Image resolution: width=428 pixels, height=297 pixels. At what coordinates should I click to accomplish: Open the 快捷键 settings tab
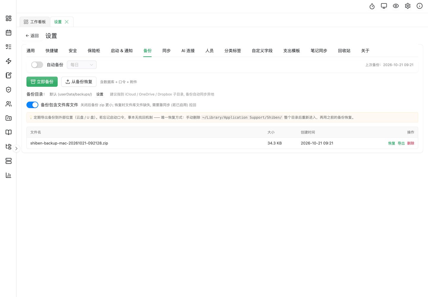click(52, 51)
